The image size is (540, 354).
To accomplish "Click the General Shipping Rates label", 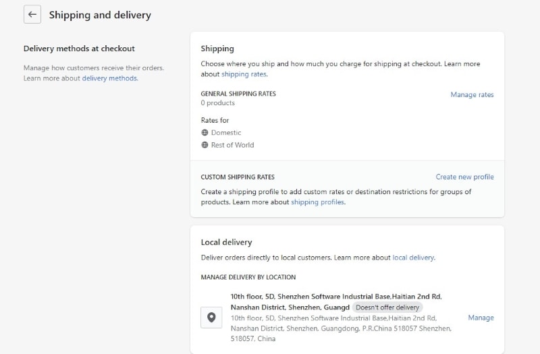I will pyautogui.click(x=238, y=94).
